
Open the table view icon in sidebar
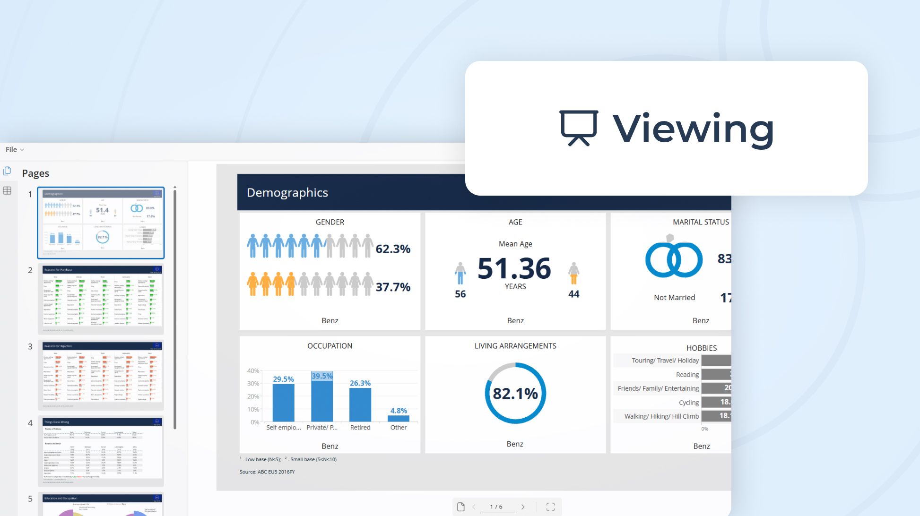7,190
